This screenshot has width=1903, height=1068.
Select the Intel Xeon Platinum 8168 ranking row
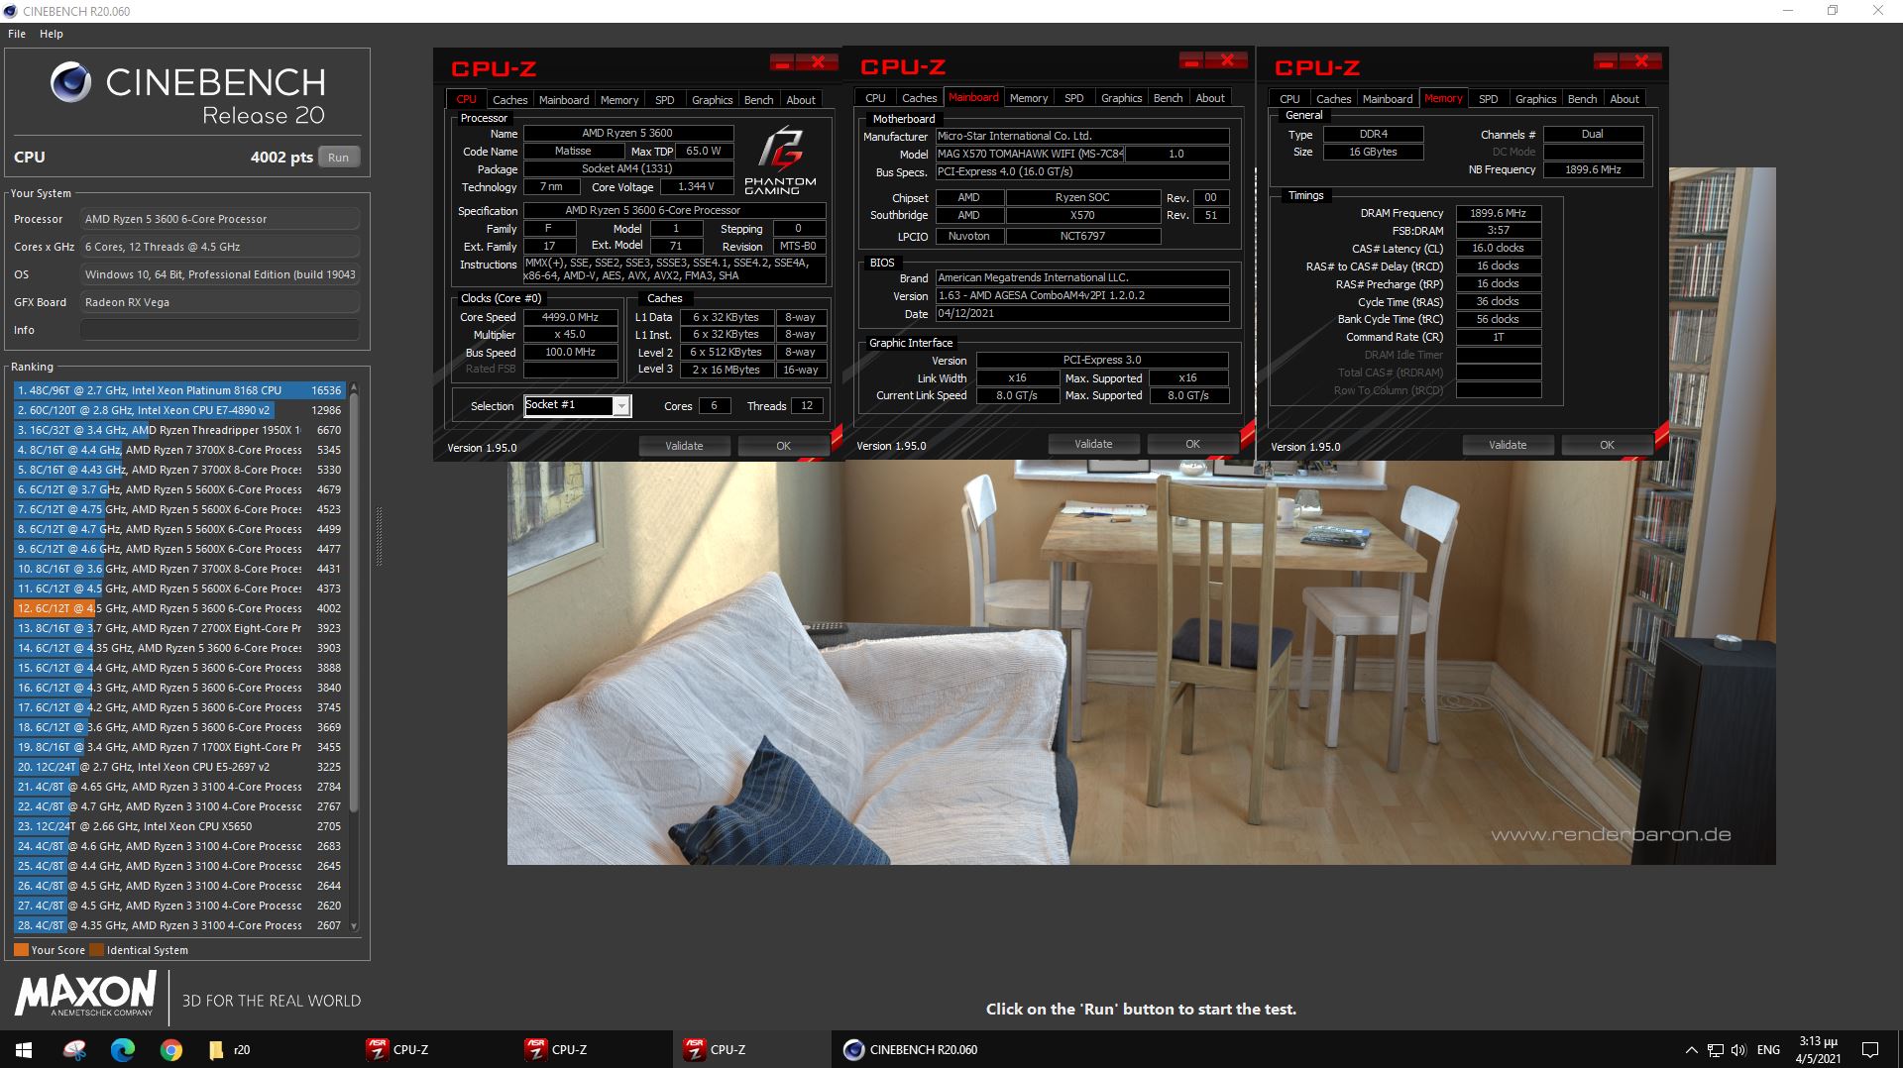(178, 390)
